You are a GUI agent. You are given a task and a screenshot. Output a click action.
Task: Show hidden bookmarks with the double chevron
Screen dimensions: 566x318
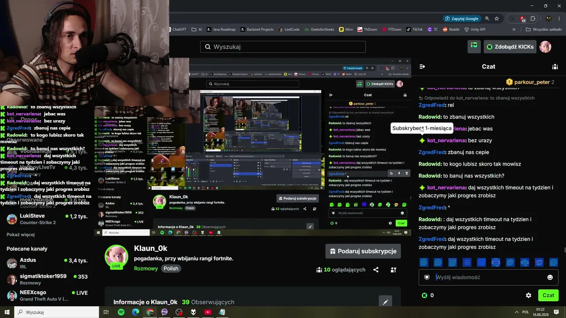514,30
